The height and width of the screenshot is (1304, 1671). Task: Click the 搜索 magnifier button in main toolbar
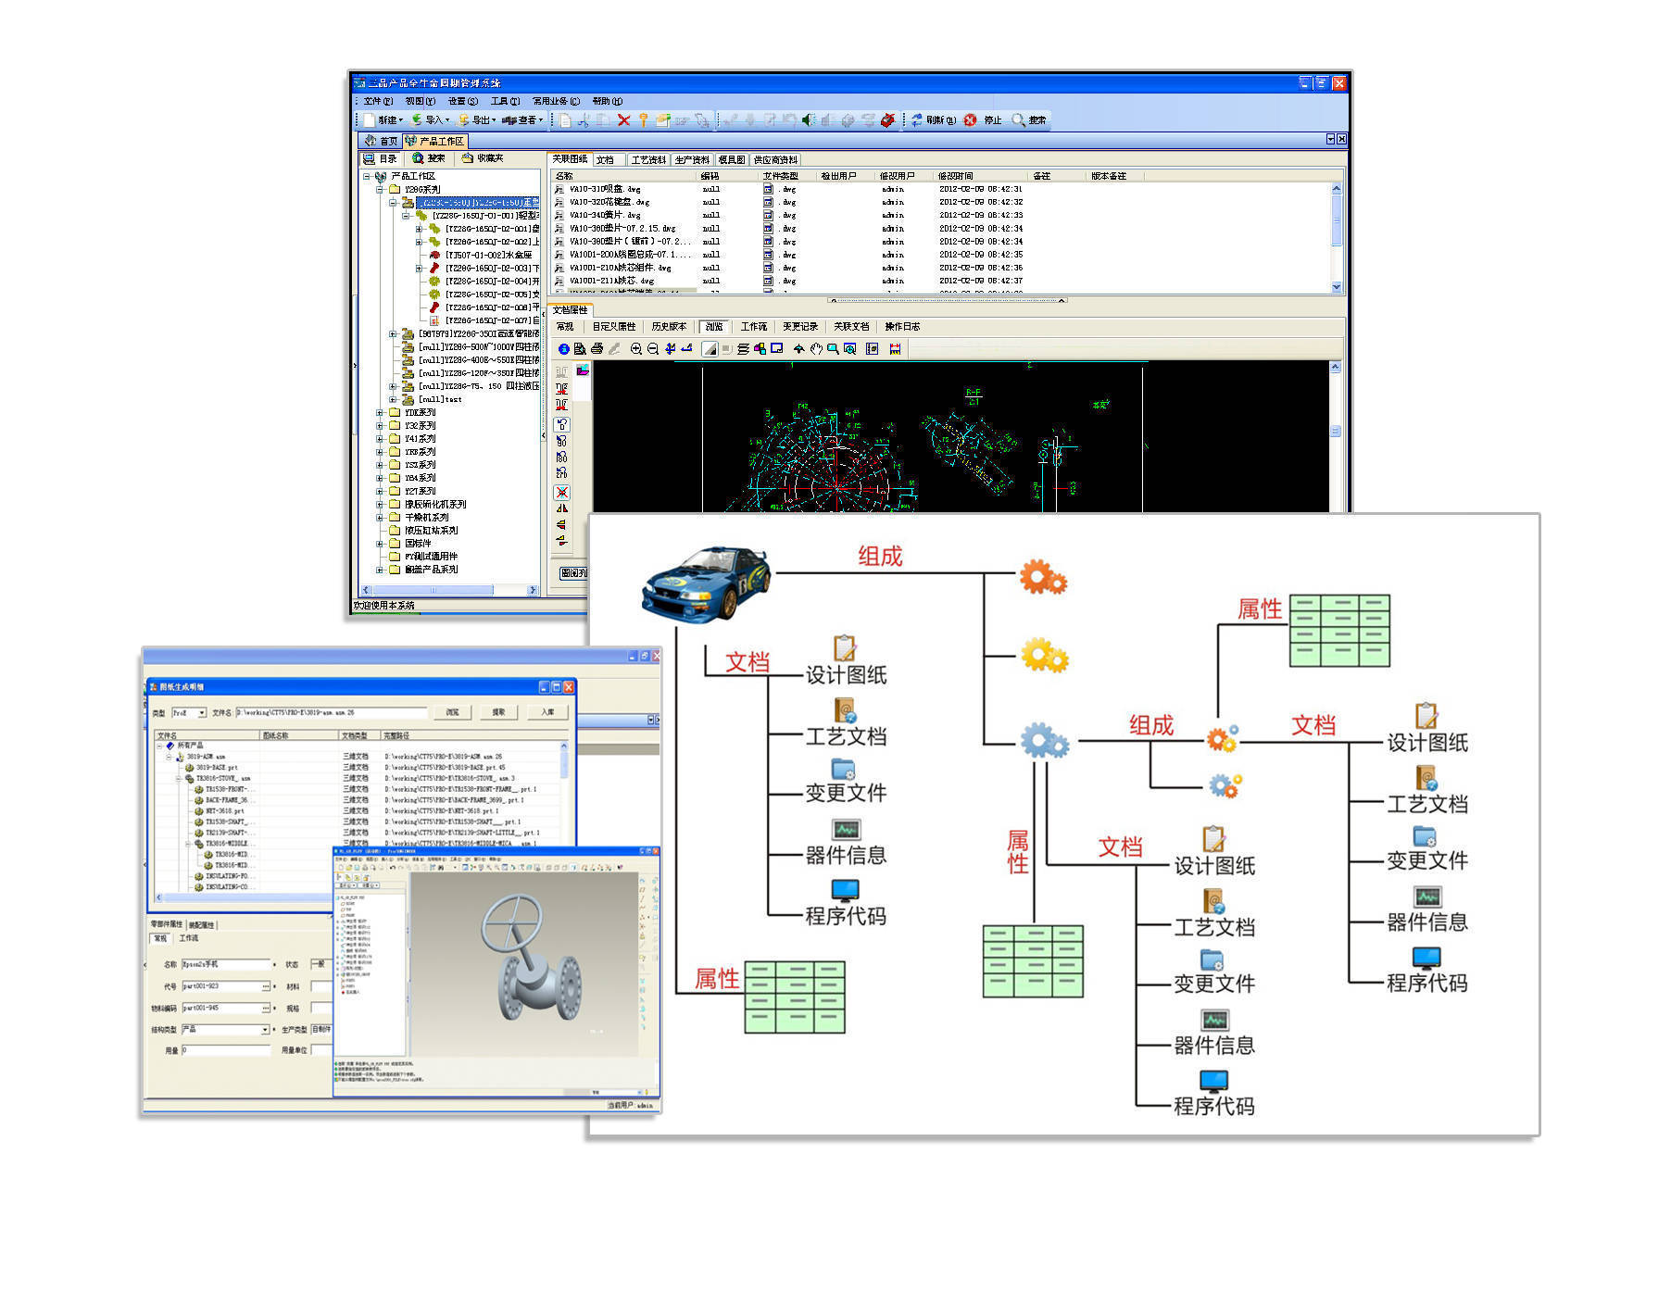1029,120
